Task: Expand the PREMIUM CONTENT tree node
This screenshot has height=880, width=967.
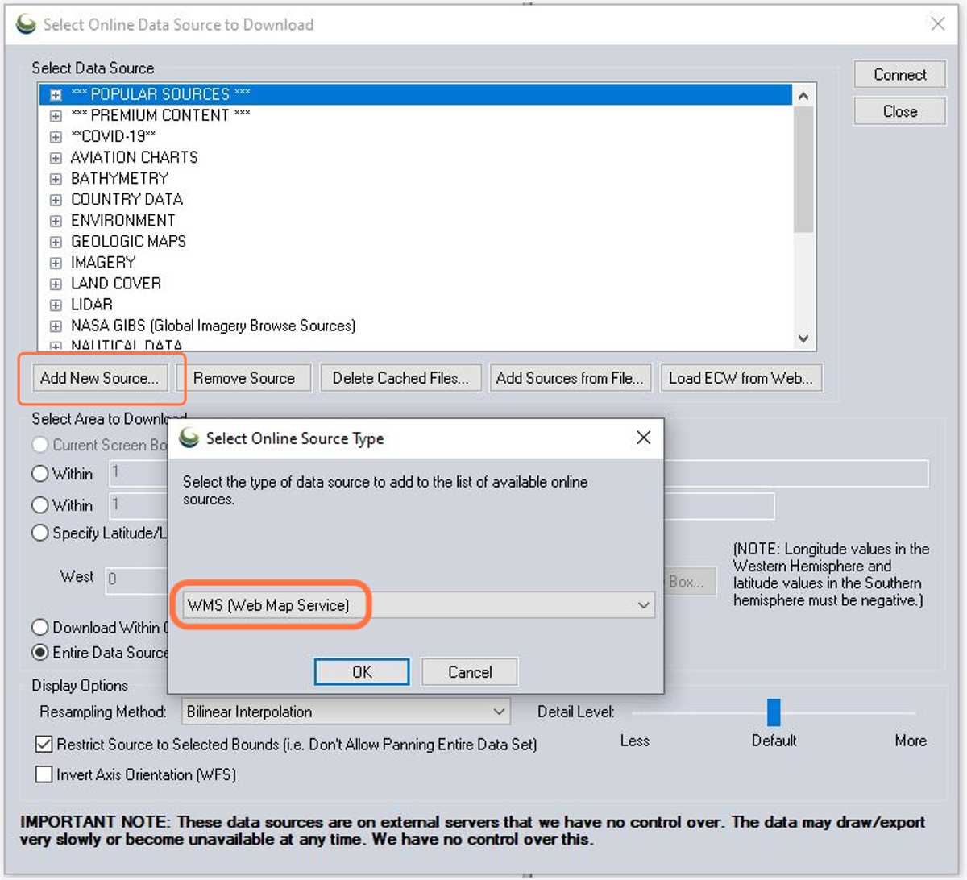Action: [x=56, y=116]
